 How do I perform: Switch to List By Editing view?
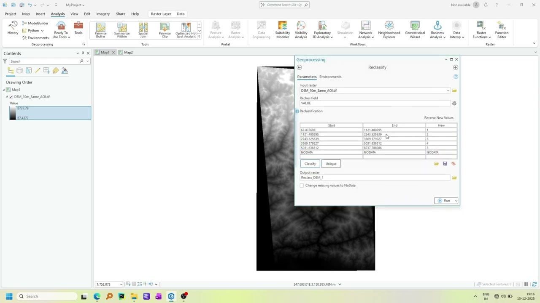click(x=38, y=71)
